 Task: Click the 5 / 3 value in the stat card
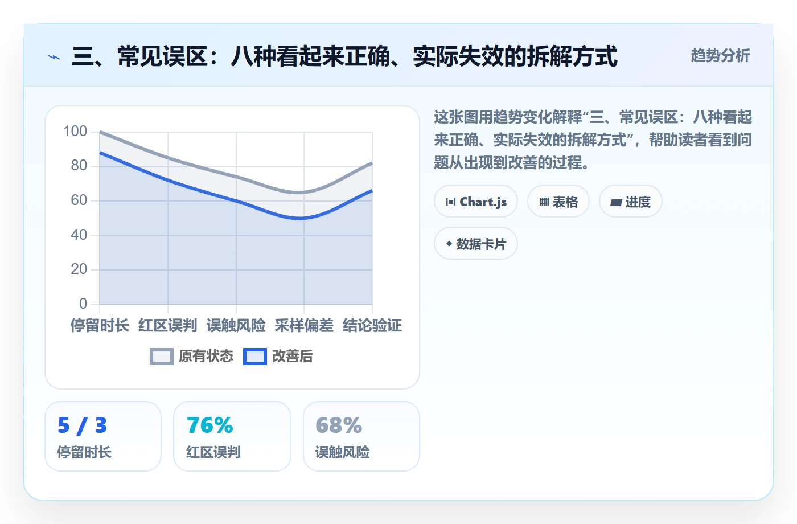(x=82, y=425)
